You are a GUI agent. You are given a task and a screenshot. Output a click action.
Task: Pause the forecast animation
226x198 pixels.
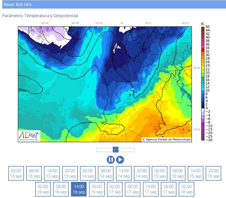[110, 160]
